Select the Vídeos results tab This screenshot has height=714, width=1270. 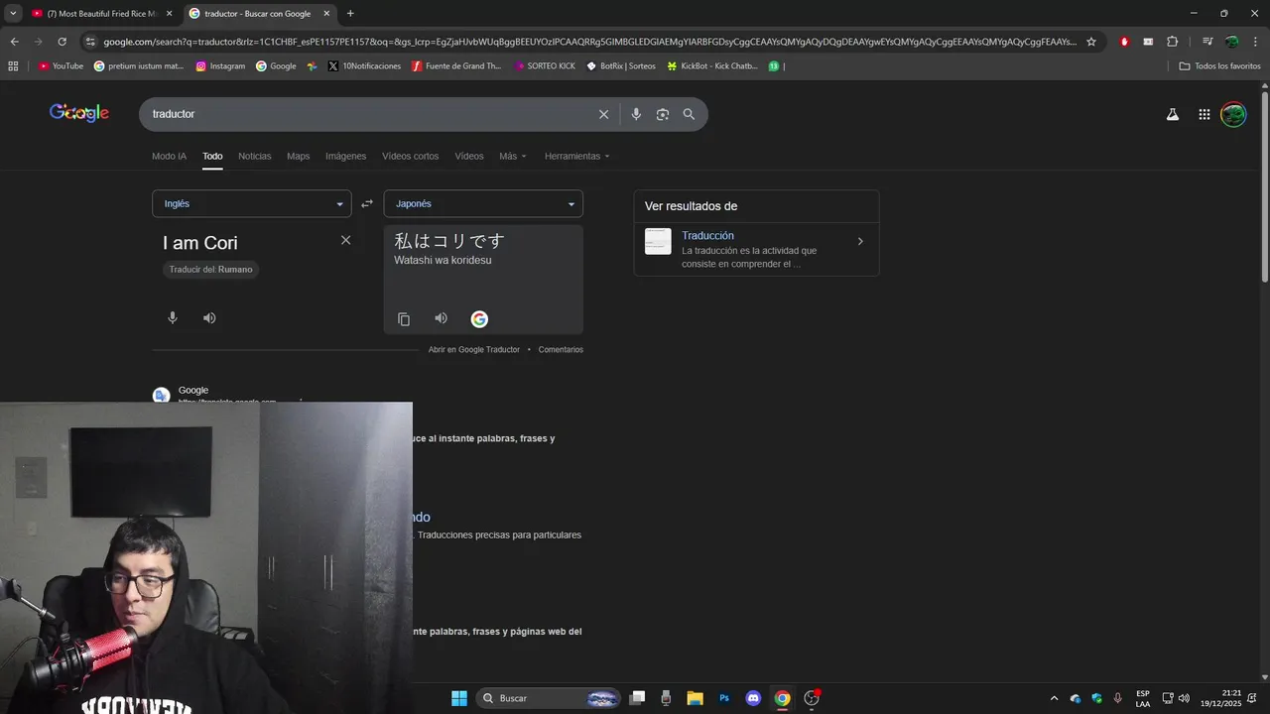(x=469, y=156)
